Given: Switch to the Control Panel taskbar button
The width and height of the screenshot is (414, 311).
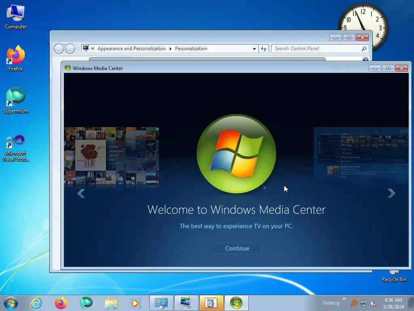Looking at the screenshot, I should click(161, 303).
